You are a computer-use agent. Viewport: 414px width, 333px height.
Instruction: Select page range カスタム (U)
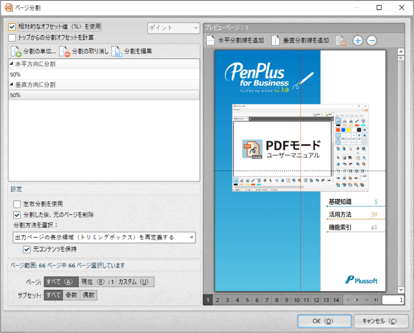(135, 282)
